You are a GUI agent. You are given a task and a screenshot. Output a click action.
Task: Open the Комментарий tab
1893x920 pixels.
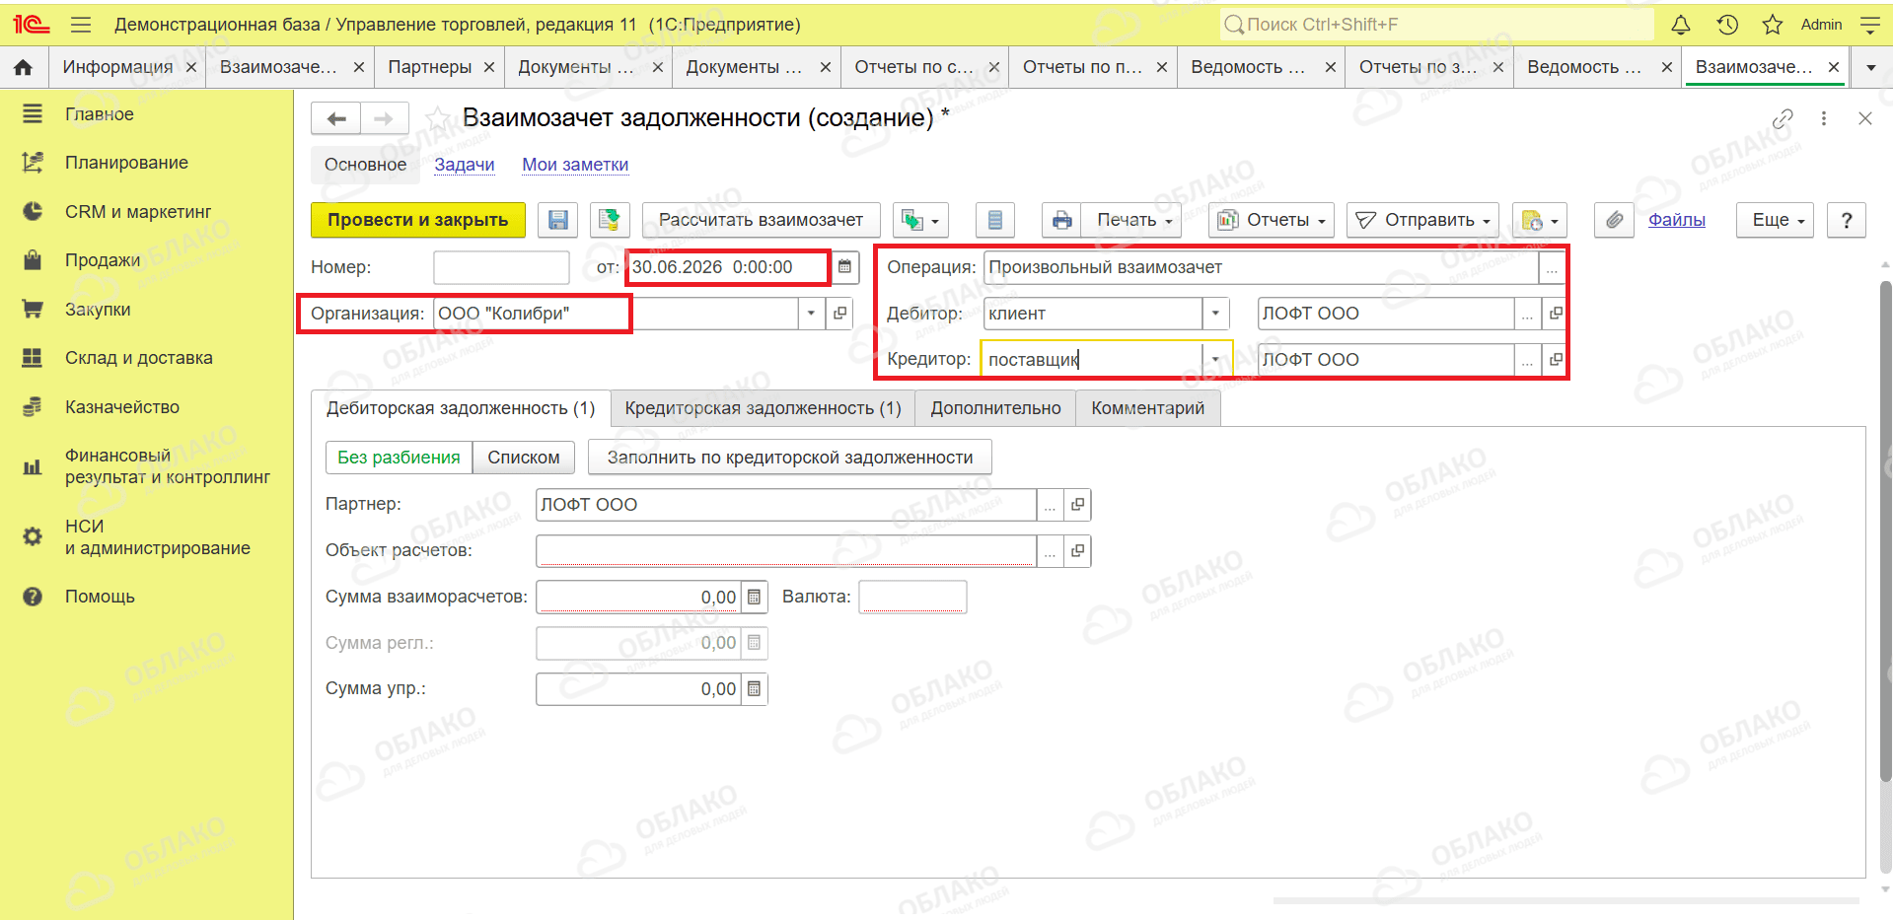point(1148,408)
